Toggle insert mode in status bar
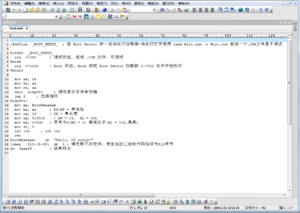Image resolution: width=300 pixels, height=213 pixels. point(282,208)
